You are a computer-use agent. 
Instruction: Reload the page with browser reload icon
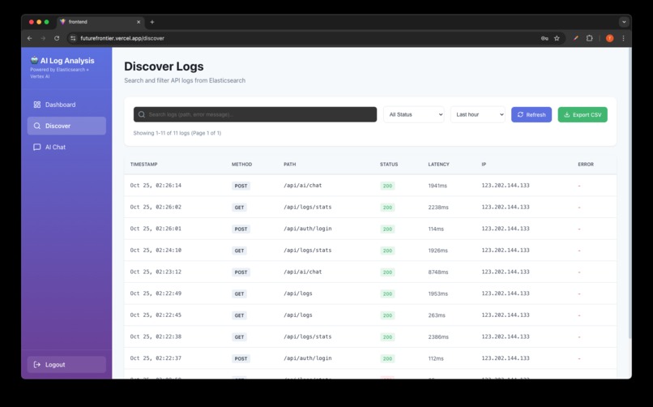point(57,38)
